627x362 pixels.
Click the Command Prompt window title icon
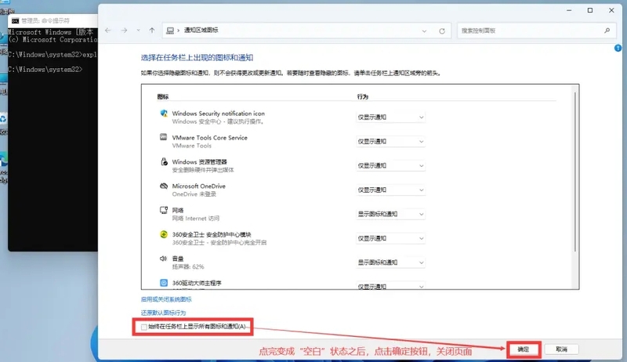point(15,21)
